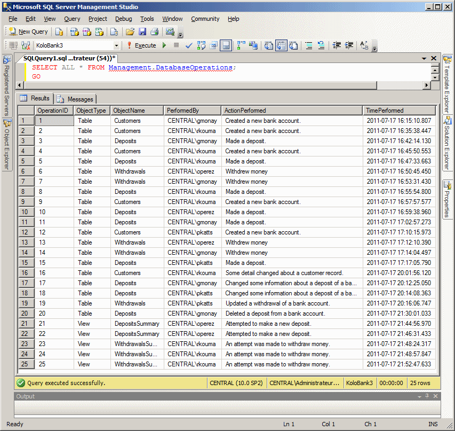This screenshot has height=431, width=455.
Task: Start an Analysis Services DMX query
Action: 87,32
